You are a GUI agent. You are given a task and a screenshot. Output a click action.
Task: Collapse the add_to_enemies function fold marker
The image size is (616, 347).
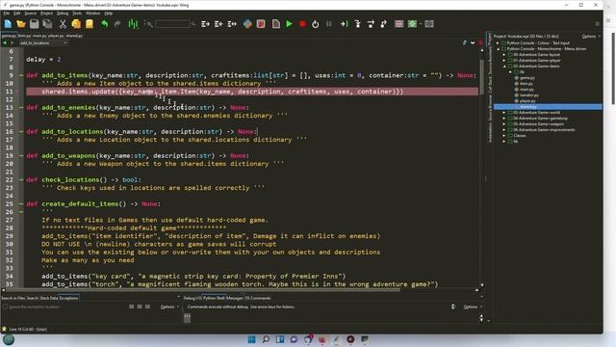point(21,107)
